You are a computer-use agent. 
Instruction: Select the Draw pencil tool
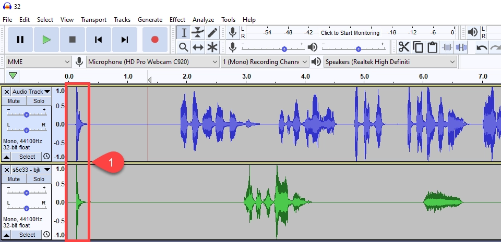click(212, 33)
